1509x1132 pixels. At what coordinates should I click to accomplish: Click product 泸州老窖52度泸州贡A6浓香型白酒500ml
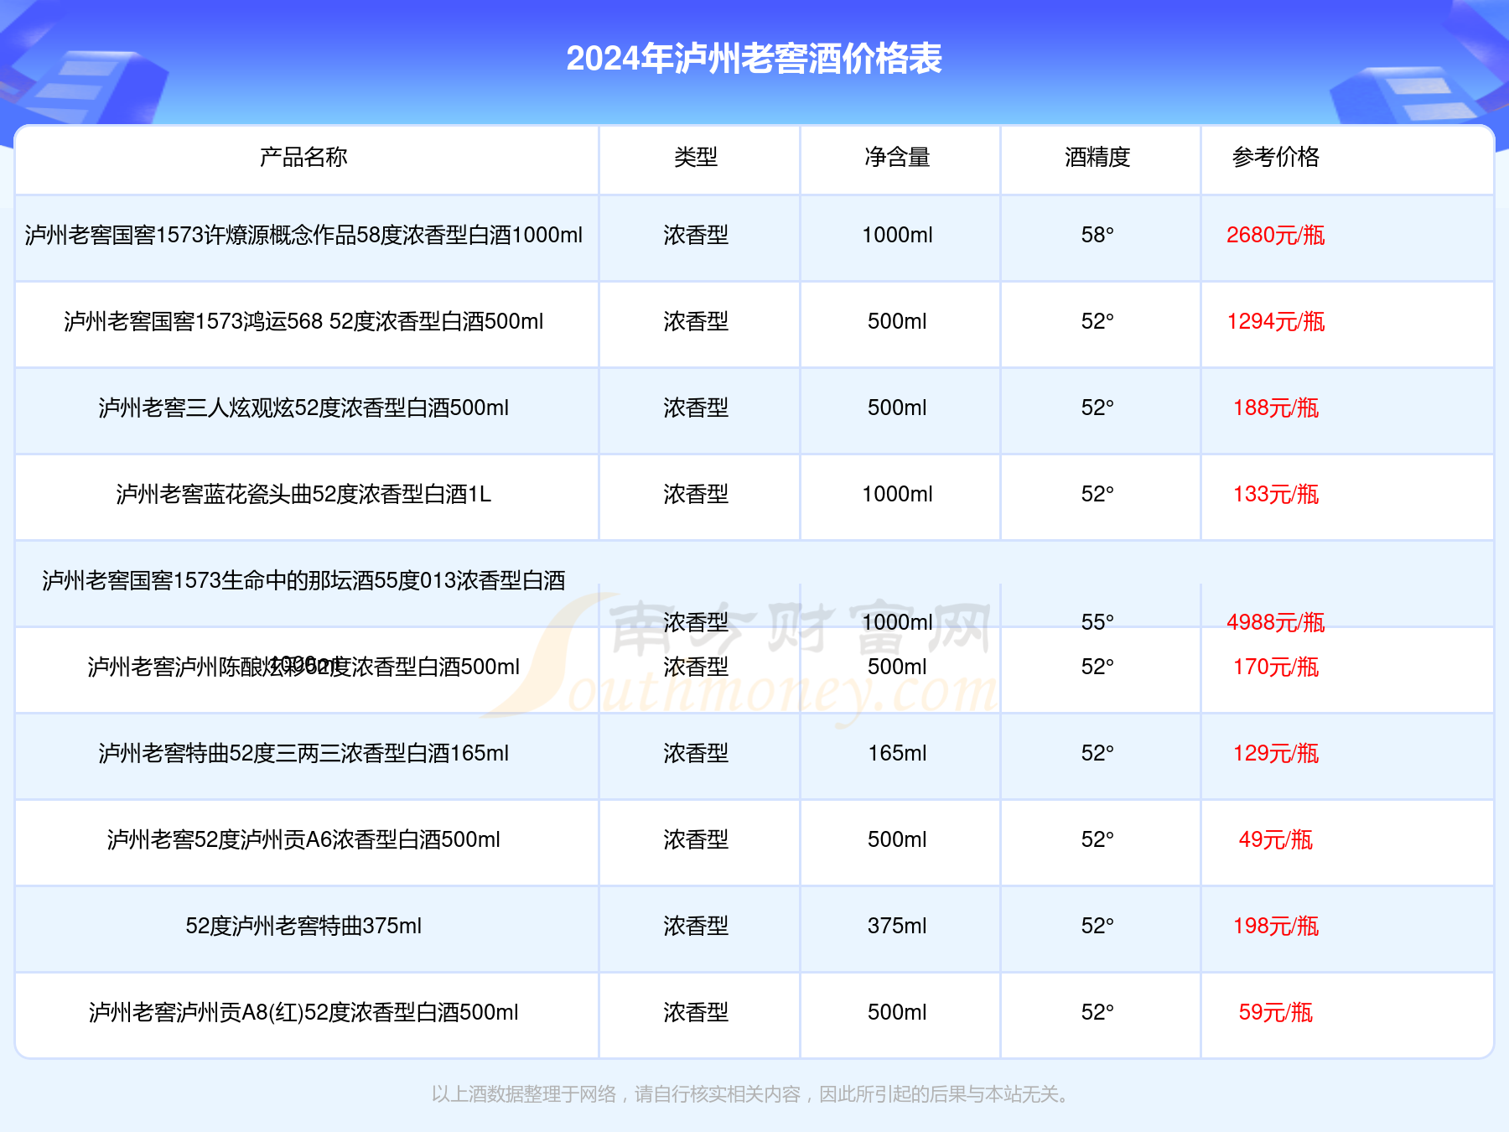(x=303, y=839)
